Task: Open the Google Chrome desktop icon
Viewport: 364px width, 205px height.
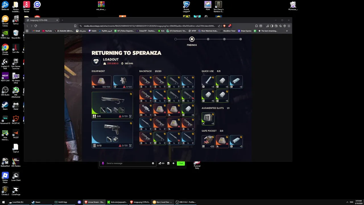Action: coord(5,50)
